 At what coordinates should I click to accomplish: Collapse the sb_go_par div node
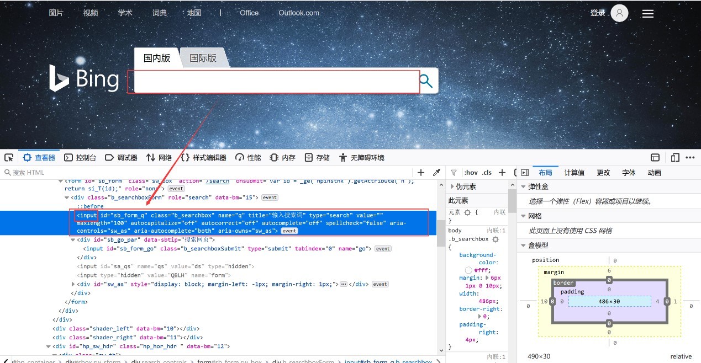coord(73,240)
